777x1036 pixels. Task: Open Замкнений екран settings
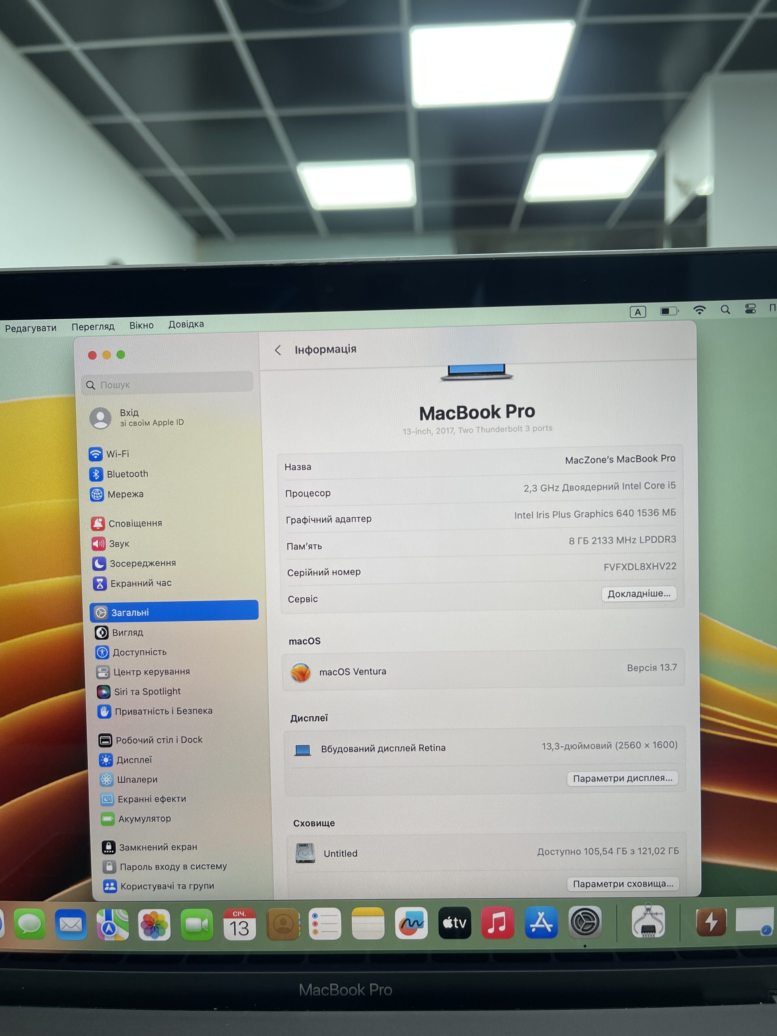[150, 847]
